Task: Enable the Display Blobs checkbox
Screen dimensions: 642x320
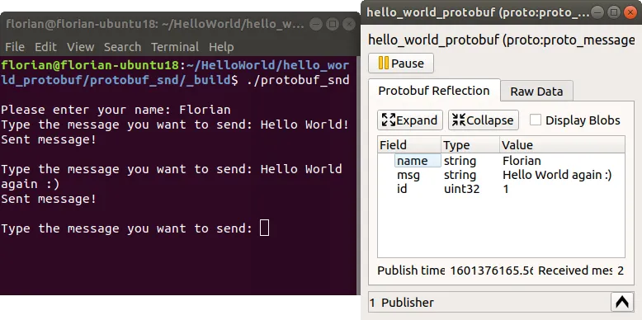Action: [535, 120]
